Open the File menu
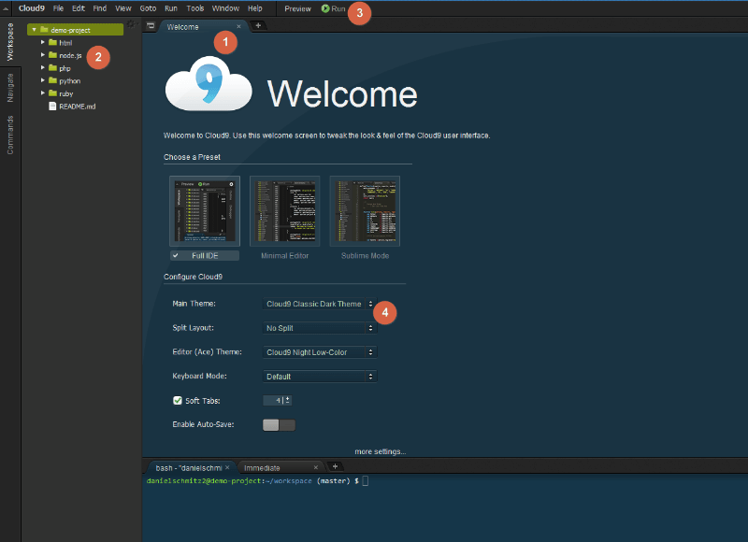The width and height of the screenshot is (748, 542). [58, 8]
